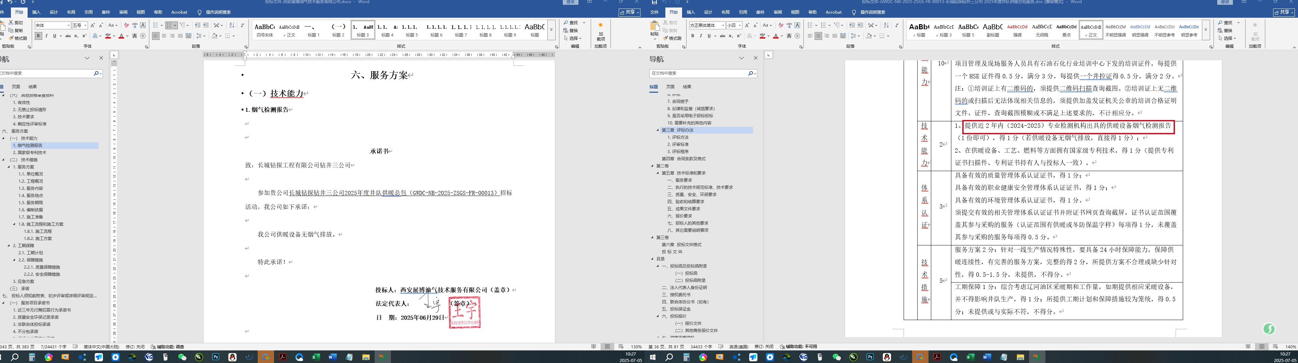Increase indent in left Word window

pyautogui.click(x=206, y=25)
